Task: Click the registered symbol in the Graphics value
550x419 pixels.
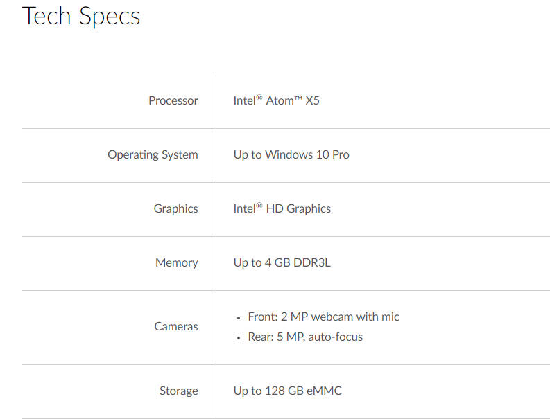Action: 259,206
